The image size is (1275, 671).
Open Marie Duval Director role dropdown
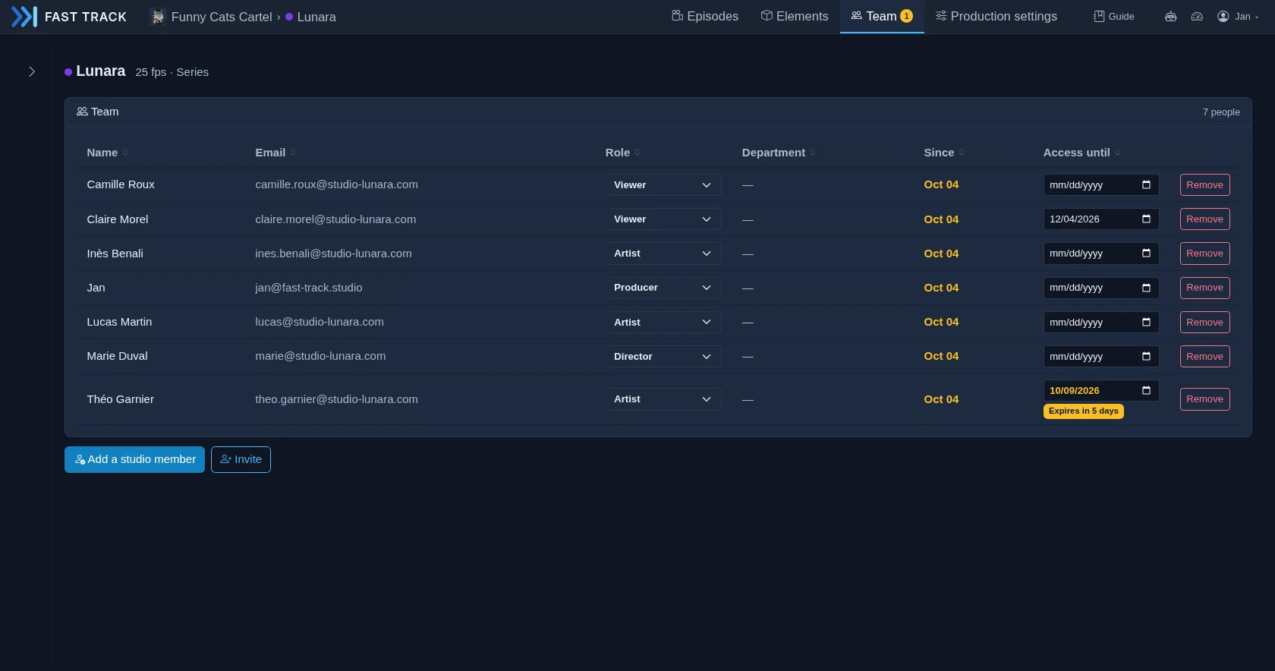point(663,357)
